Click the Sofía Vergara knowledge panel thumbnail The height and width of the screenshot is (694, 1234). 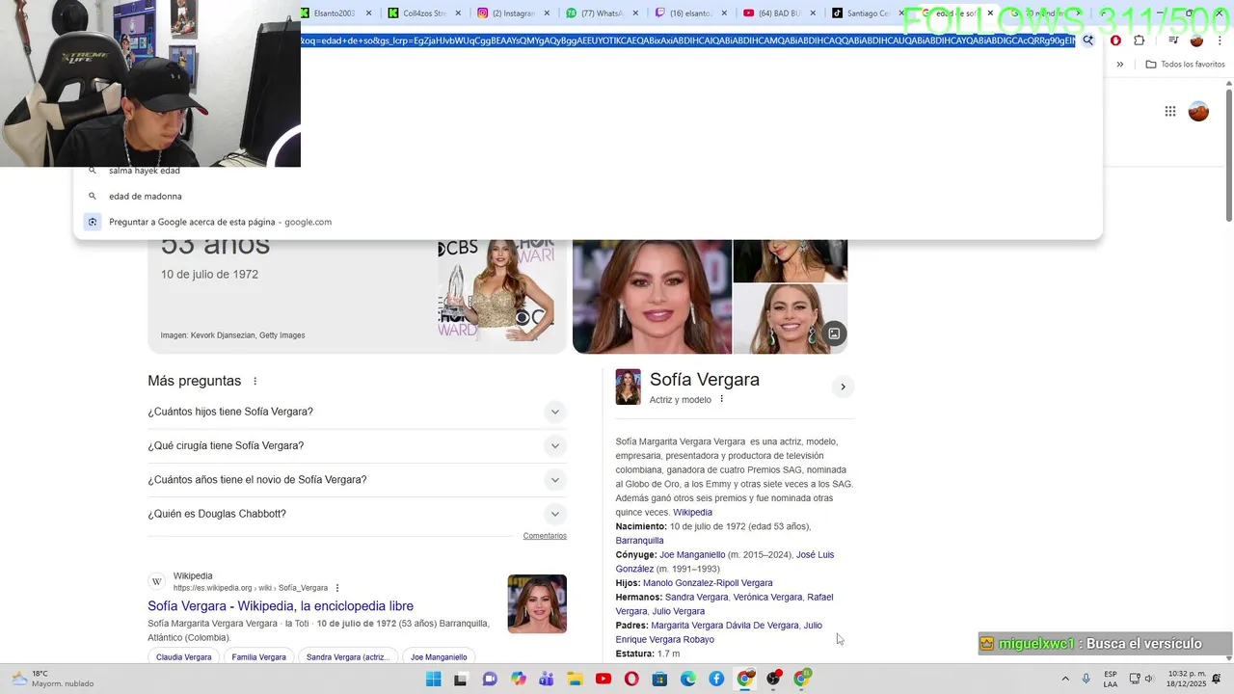tap(628, 387)
